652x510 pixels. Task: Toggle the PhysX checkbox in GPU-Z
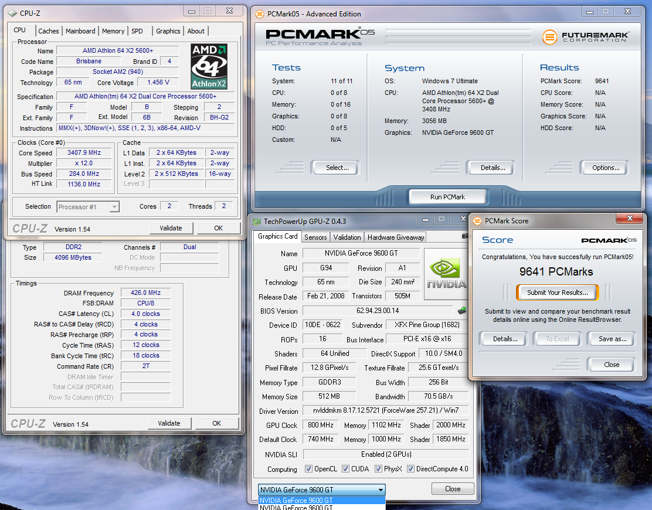click(378, 469)
